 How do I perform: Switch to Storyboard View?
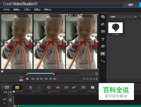coord(7,88)
